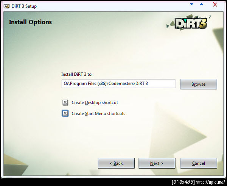
Task: Click the DiRT 3 logo
Action: pos(190,22)
